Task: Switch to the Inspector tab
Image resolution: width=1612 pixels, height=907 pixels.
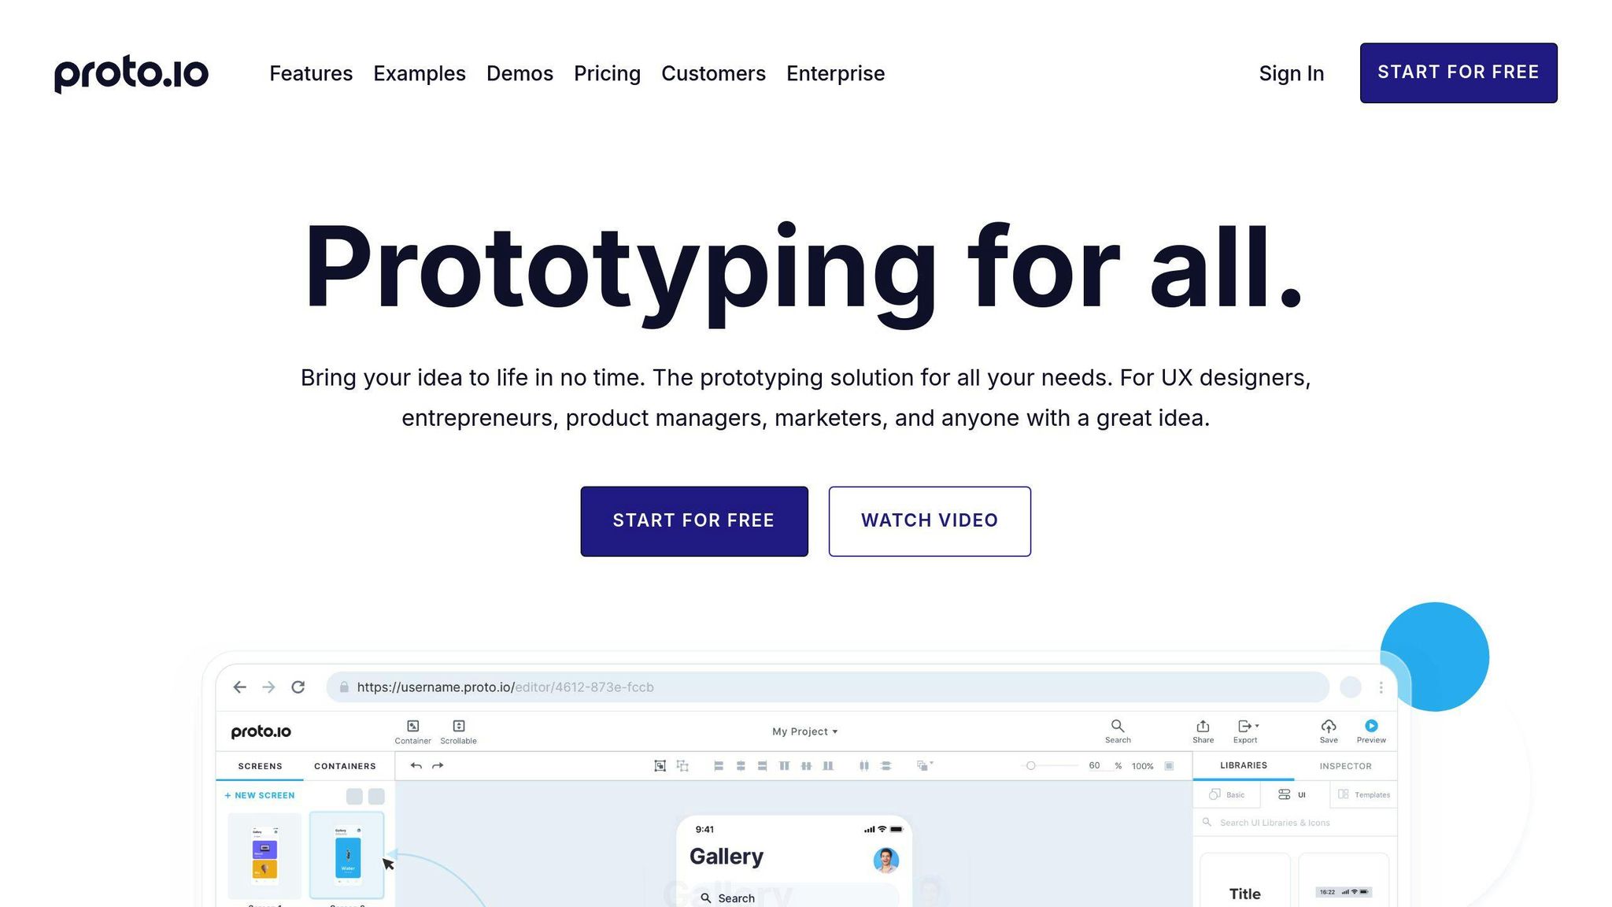Action: pos(1345,765)
